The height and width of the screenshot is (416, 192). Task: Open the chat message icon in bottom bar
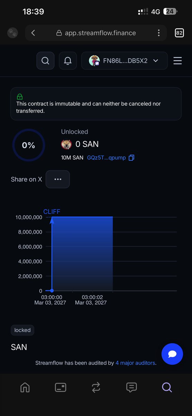pos(131,387)
